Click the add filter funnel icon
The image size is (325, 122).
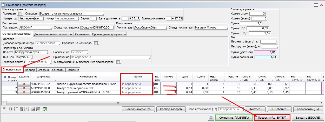tap(4, 109)
